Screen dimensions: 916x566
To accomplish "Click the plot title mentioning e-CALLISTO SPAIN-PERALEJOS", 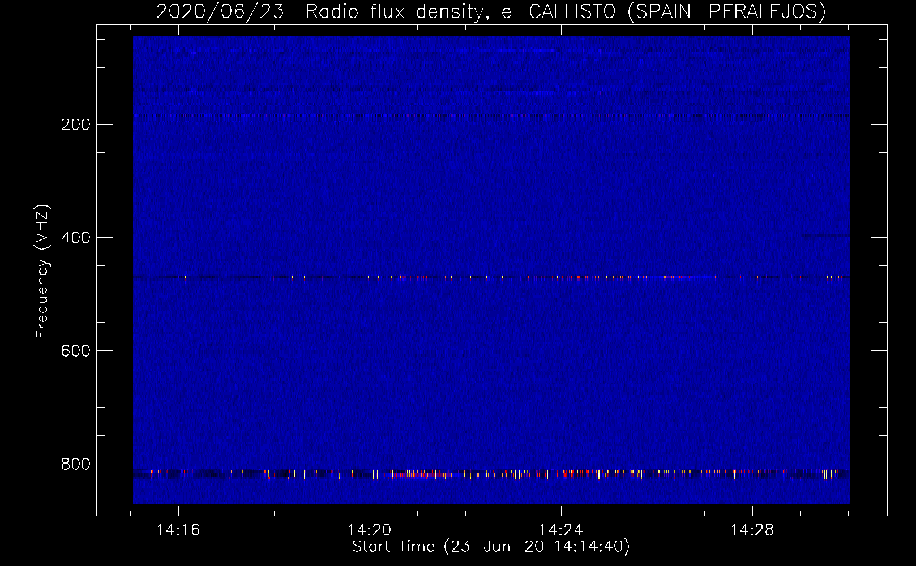I will pyautogui.click(x=491, y=12).
